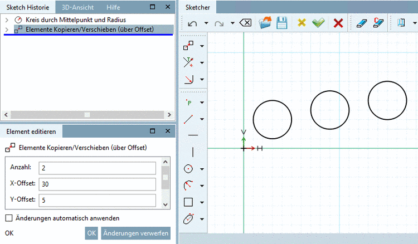Open dropdown beside the rectangle tool
Viewport: 418px width, 244px height.
point(202,202)
